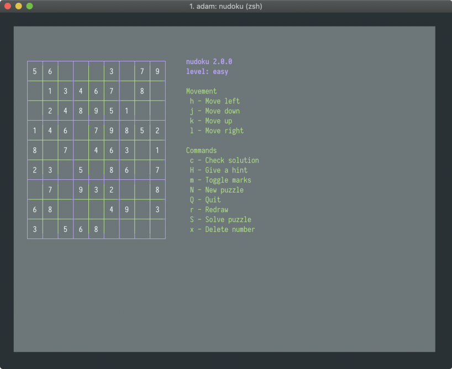
Task: Choose the 2 cell in the grid's sixth row
Action: (x=35, y=170)
